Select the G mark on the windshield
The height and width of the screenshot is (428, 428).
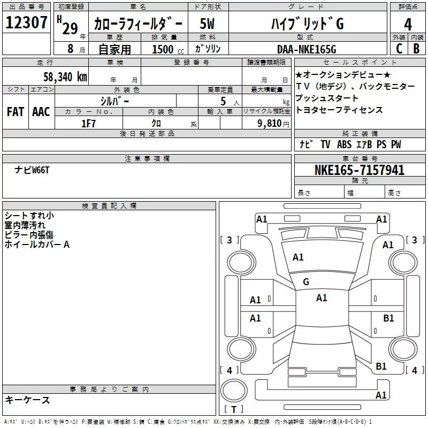pos(306,282)
